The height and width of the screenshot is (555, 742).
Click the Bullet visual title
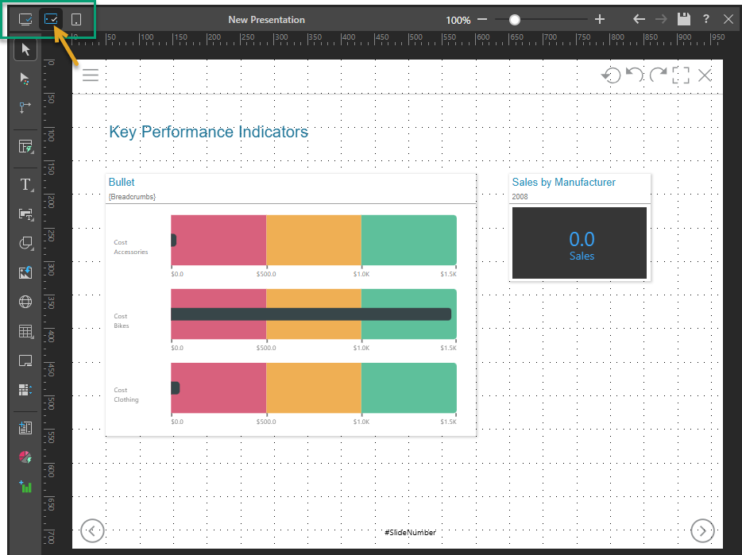(122, 183)
